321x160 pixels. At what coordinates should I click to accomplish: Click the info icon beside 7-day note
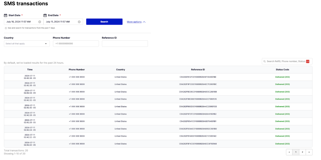[6, 28]
